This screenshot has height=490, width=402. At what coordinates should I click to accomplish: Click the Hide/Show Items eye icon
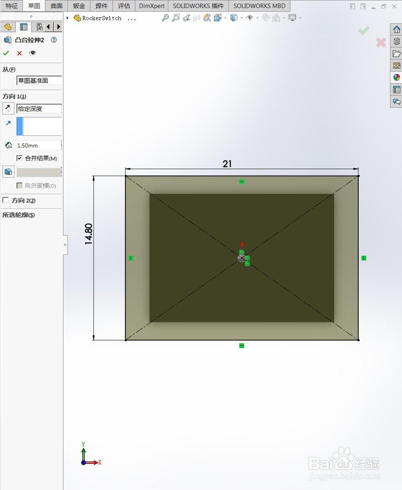click(x=250, y=18)
